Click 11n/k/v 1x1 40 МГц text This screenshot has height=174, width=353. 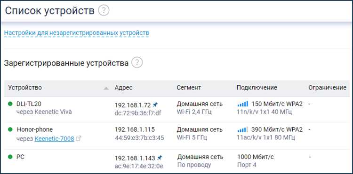(x=265, y=112)
